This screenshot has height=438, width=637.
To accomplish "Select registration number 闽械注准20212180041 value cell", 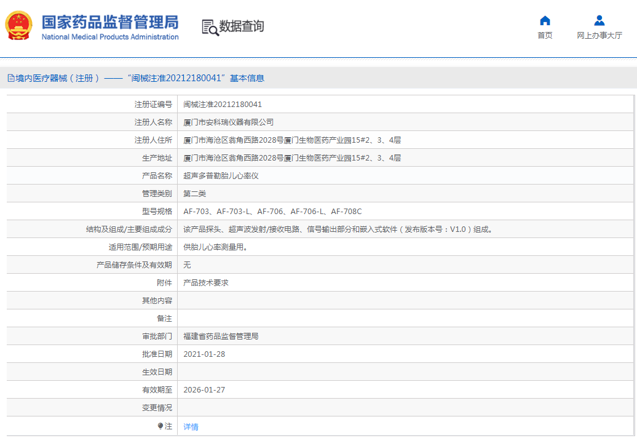I will 223,105.
